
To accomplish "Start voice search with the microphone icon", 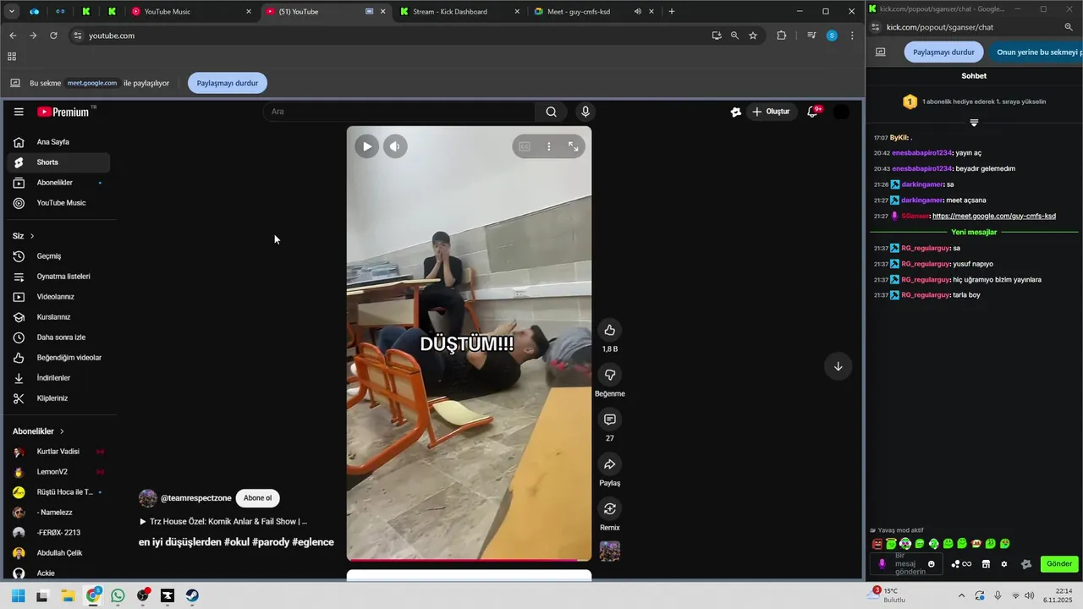I will [585, 112].
